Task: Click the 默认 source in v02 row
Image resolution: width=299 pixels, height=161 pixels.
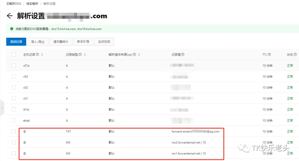Action: [x=112, y=88]
